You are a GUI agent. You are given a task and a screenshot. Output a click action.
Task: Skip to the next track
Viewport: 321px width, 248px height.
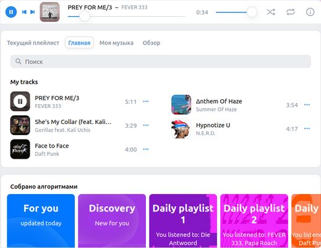(x=33, y=12)
